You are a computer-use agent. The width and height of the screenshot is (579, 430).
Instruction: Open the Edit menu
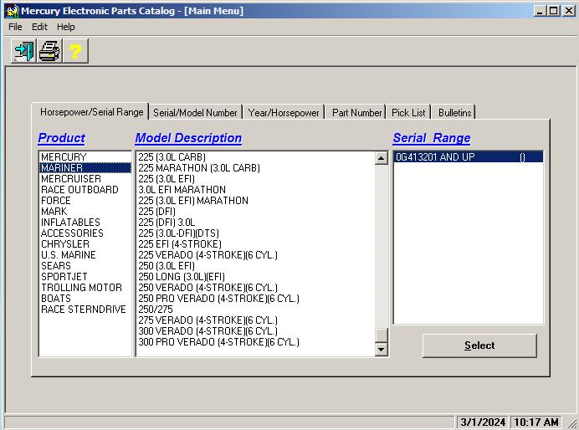point(39,27)
